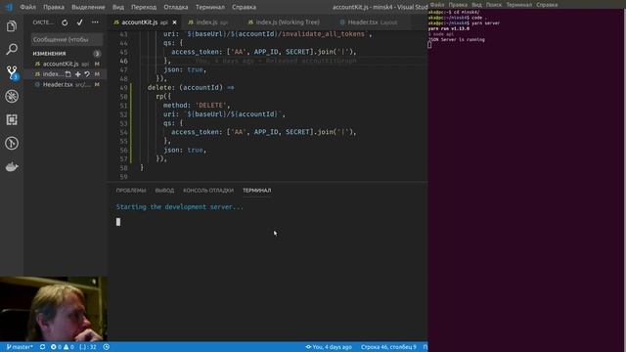Click errors and warnings count in status bar
The height and width of the screenshot is (352, 626).
point(62,347)
